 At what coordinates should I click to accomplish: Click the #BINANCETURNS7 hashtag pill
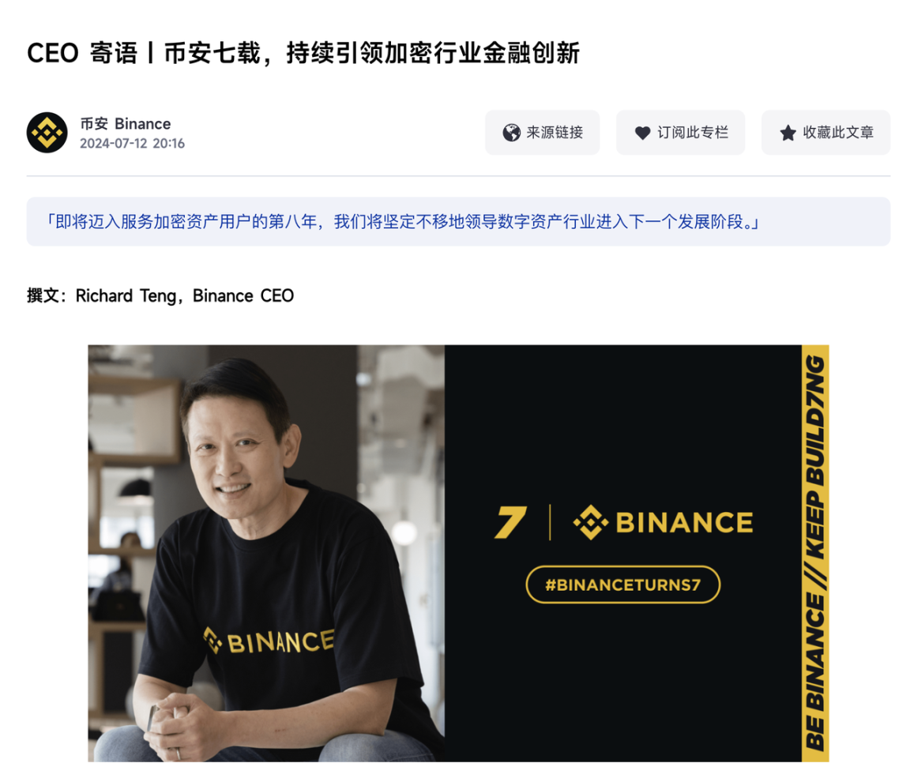[622, 585]
